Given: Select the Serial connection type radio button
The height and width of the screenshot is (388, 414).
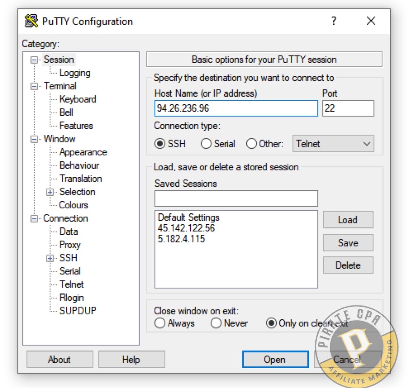Looking at the screenshot, I should (x=206, y=144).
